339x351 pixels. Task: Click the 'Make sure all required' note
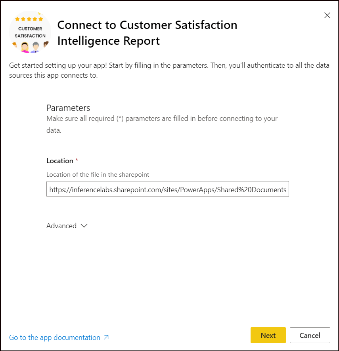[162, 124]
